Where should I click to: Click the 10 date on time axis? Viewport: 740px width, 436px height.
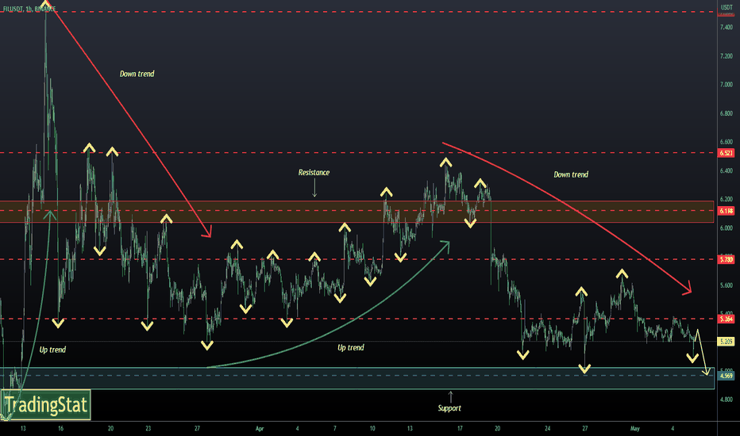pos(372,428)
